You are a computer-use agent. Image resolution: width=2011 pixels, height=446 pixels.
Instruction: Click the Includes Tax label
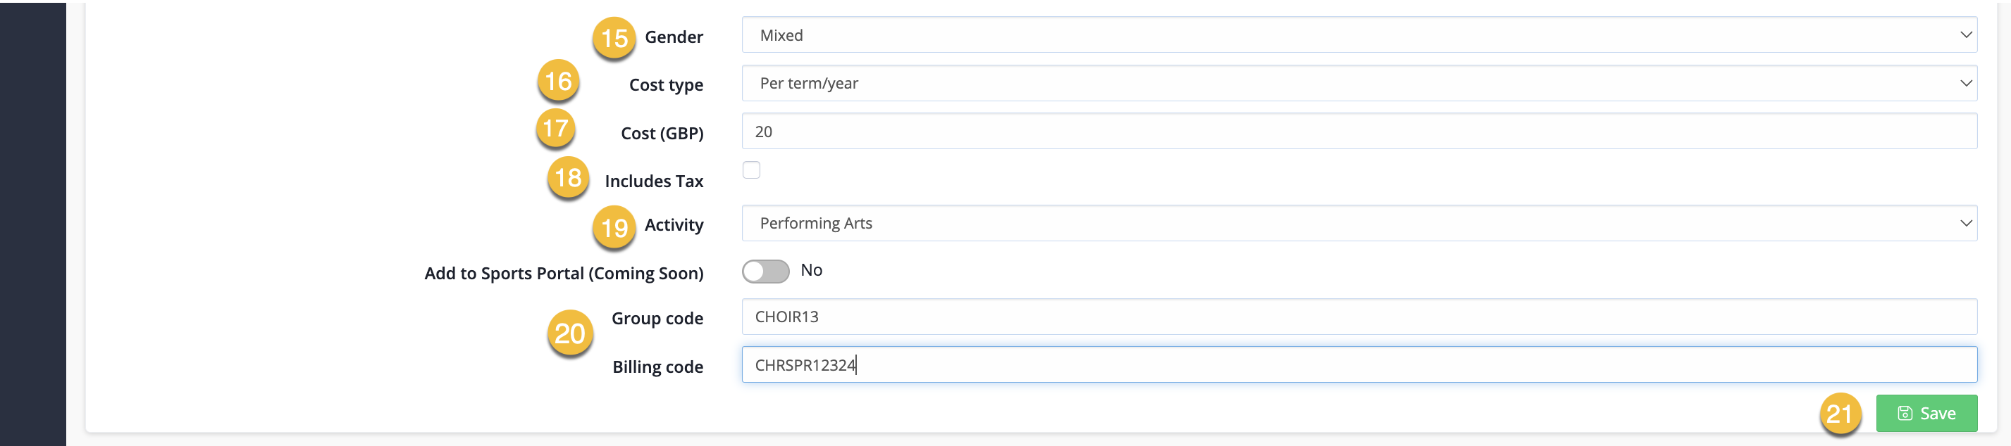pos(653,181)
